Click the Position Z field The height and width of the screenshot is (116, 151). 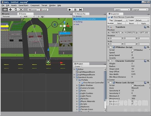click(144, 33)
